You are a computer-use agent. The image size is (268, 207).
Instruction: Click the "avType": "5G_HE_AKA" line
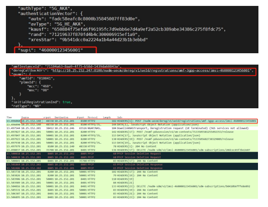pos(57,24)
